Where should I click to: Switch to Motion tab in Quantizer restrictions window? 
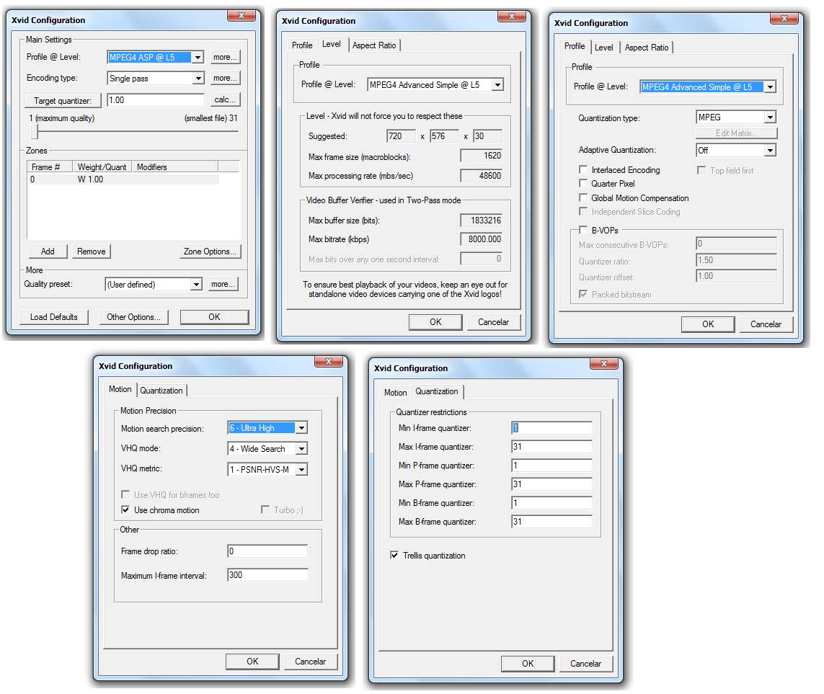click(x=395, y=393)
